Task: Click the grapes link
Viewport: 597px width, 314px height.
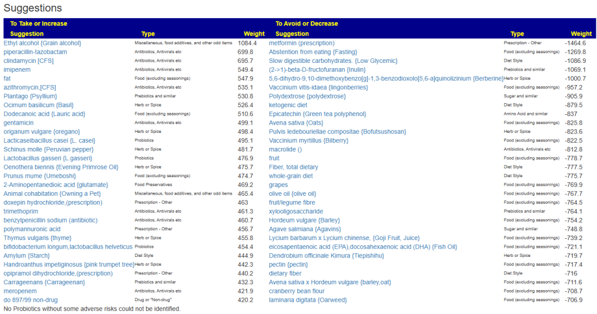Action: [278, 185]
